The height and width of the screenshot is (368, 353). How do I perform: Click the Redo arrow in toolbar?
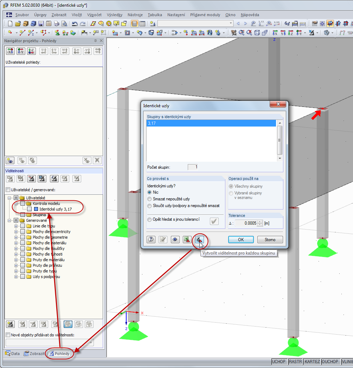click(83, 24)
